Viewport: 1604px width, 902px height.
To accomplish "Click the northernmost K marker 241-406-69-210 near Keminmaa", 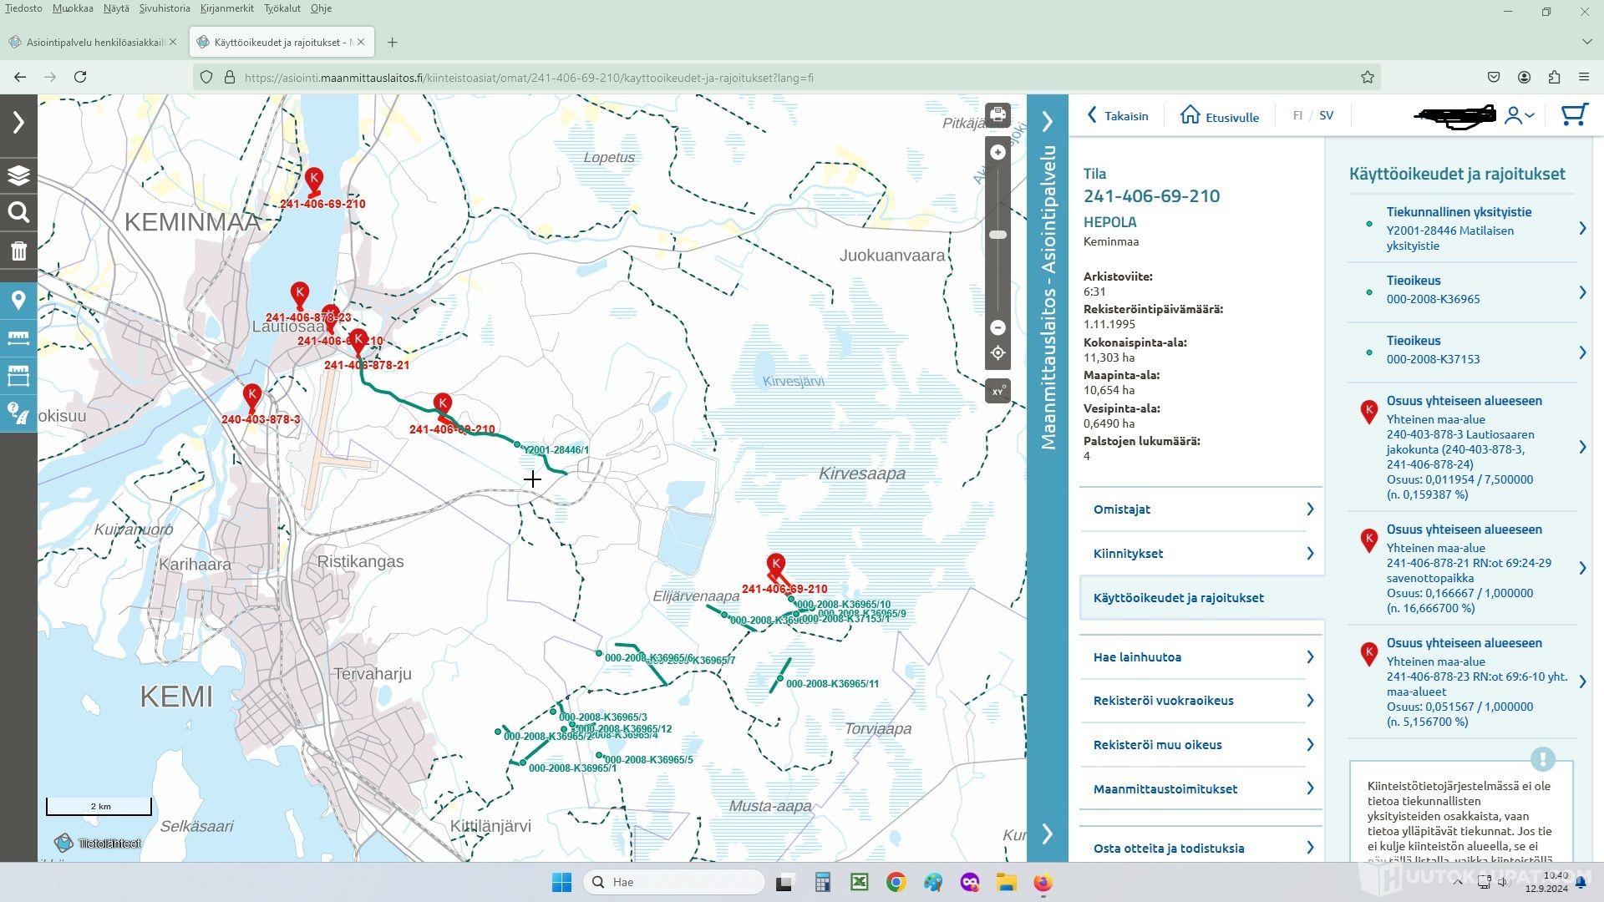I will tap(314, 179).
